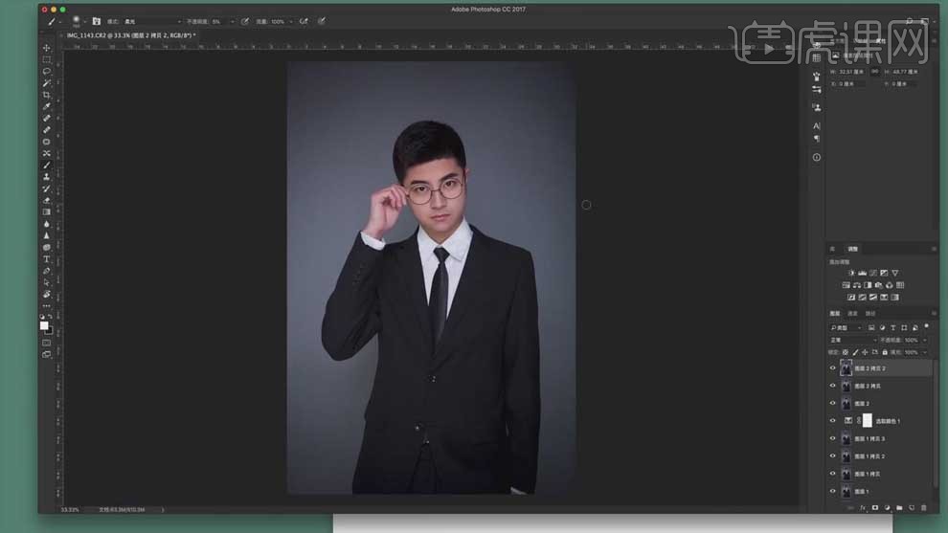The image size is (948, 533).
Task: Select the Eraser tool
Action: coord(47,201)
